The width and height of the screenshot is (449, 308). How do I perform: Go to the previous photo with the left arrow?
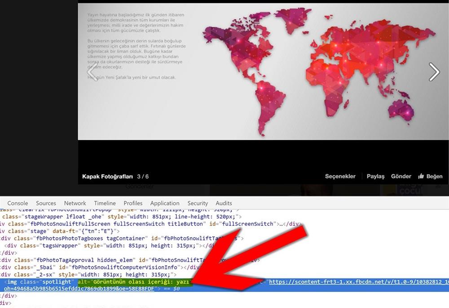(92, 72)
